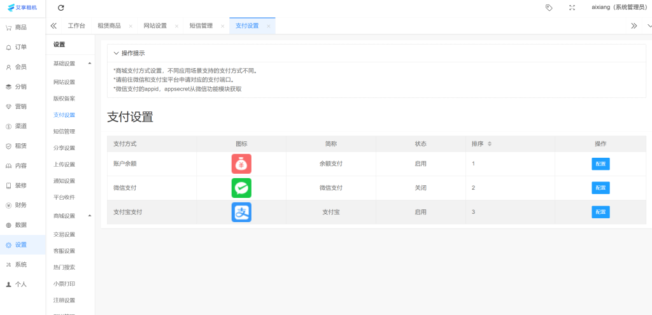Click the 支付宝支付 payment method cell
The image size is (652, 315).
(x=152, y=212)
